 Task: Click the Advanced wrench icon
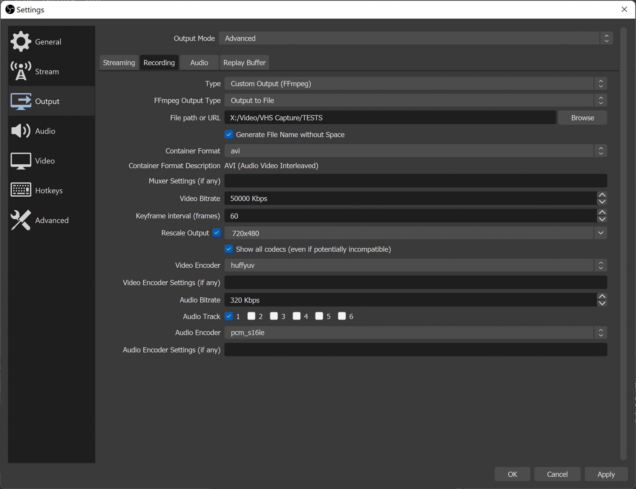(20, 220)
